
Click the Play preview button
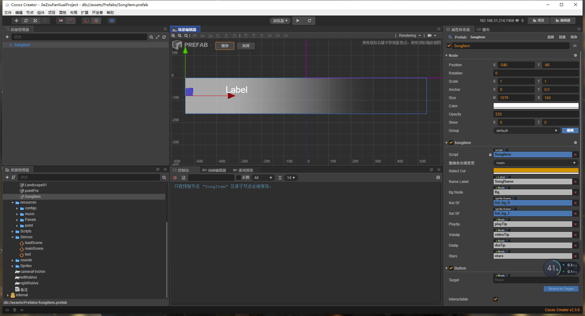[298, 21]
